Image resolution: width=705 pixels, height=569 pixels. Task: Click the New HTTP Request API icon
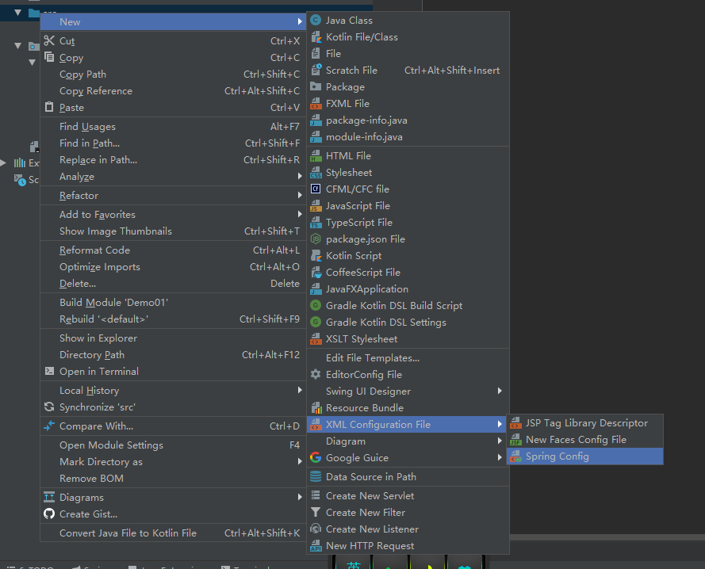click(316, 545)
